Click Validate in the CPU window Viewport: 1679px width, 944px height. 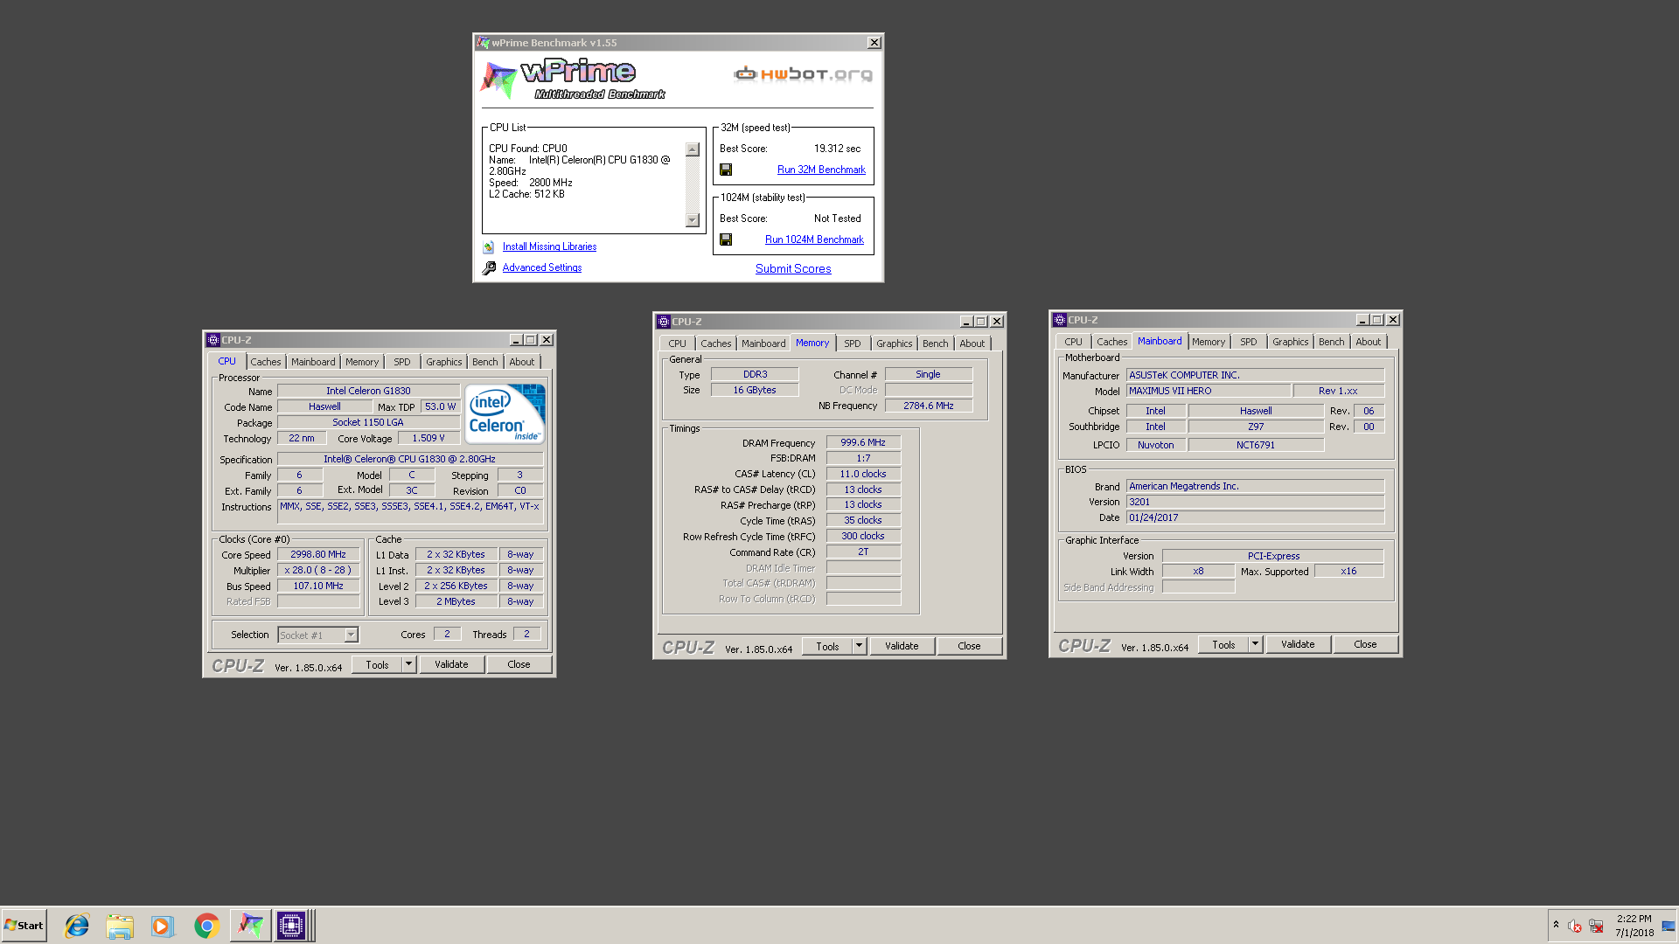tap(451, 664)
